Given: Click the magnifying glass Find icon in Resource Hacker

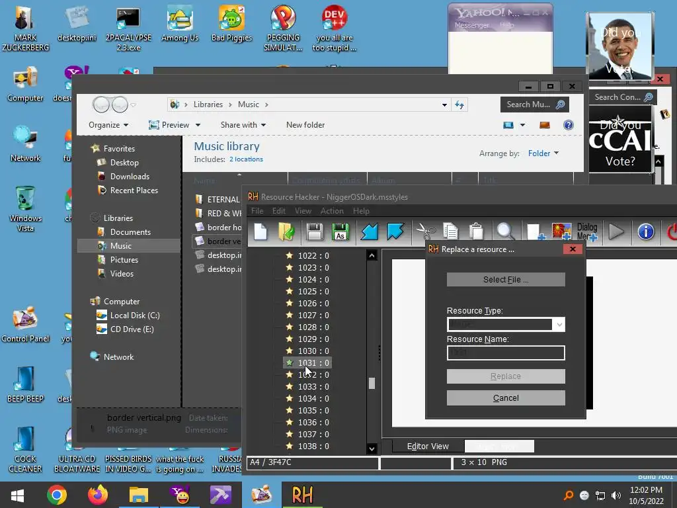Looking at the screenshot, I should pyautogui.click(x=504, y=232).
